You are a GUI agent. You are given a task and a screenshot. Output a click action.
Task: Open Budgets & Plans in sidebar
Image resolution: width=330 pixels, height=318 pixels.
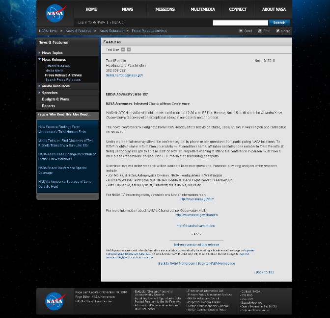(55, 99)
